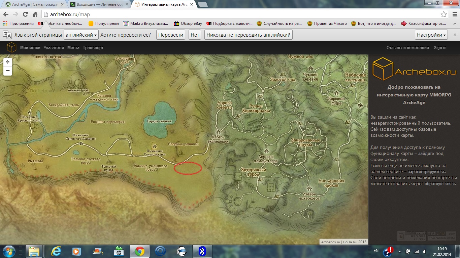Zoom out the map with minus button
460x258 pixels.
tap(8, 71)
